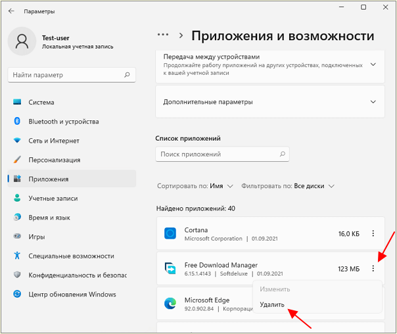The width and height of the screenshot is (397, 334).
Task: Click the Система monitor icon
Action: click(17, 102)
